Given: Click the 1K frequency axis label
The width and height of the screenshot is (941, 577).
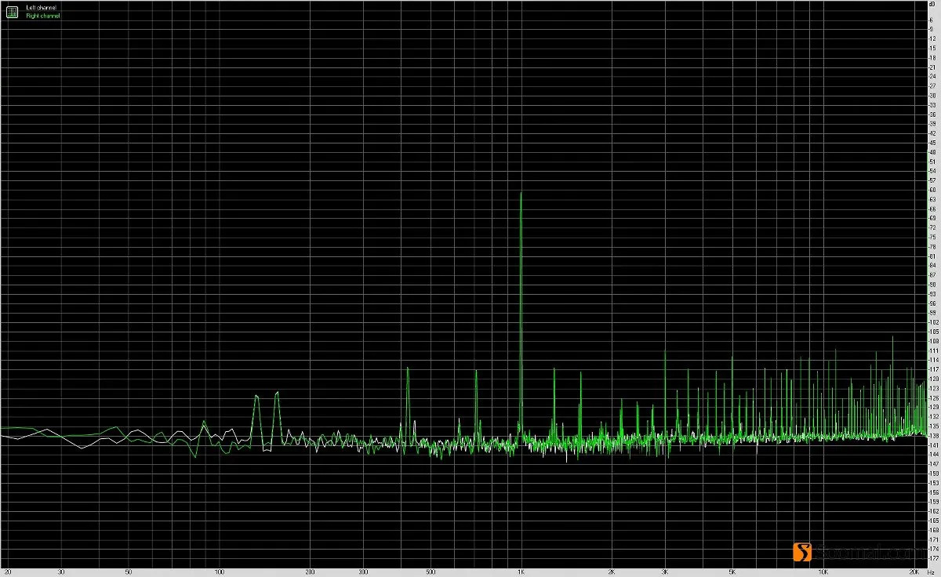Looking at the screenshot, I should tap(521, 572).
